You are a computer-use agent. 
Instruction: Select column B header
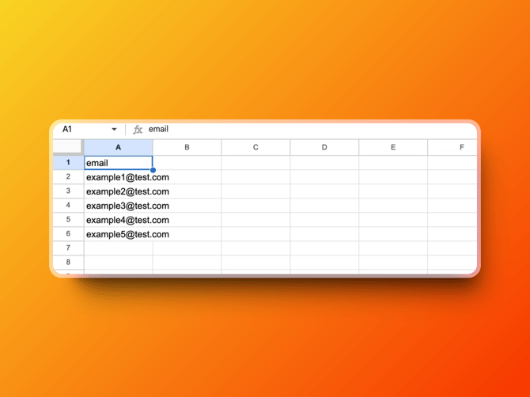[x=187, y=147]
